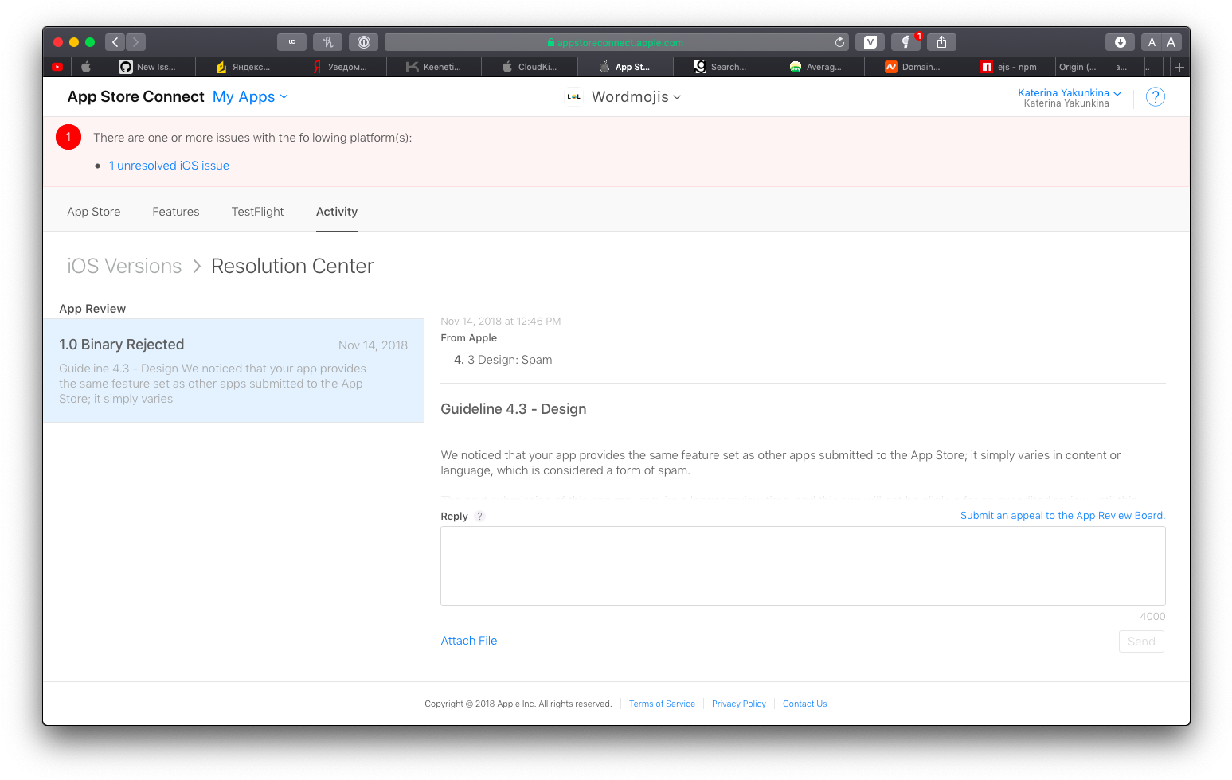The width and height of the screenshot is (1232, 780).
Task: Show downloads with the download arrow icon
Action: [x=1120, y=42]
